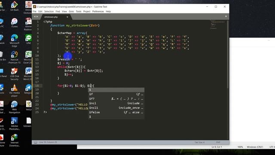Open the Selection menu
Viewport: 275px width, 155px height.
[49, 12]
